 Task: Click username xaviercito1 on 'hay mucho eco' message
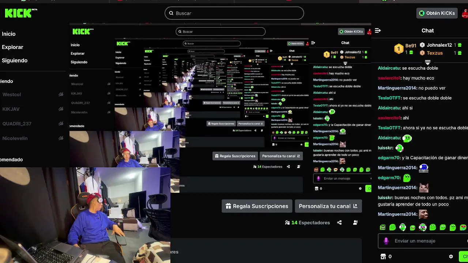[x=389, y=78]
